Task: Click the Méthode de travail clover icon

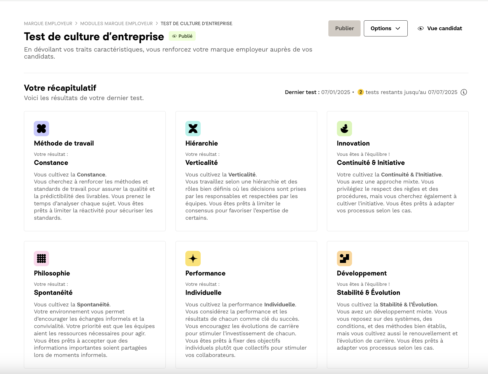Action: [41, 128]
